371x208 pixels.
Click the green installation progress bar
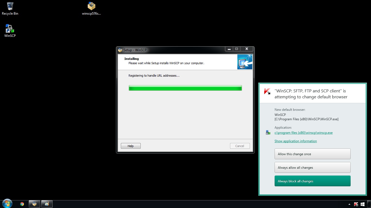[185, 88]
